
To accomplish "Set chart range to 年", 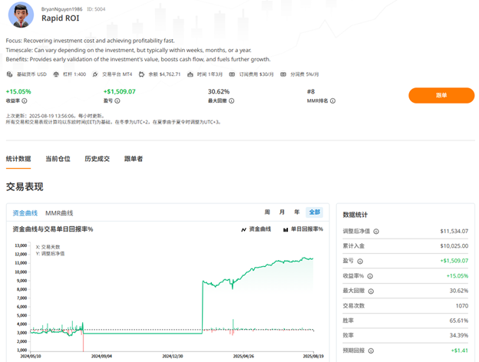I will pos(296,212).
